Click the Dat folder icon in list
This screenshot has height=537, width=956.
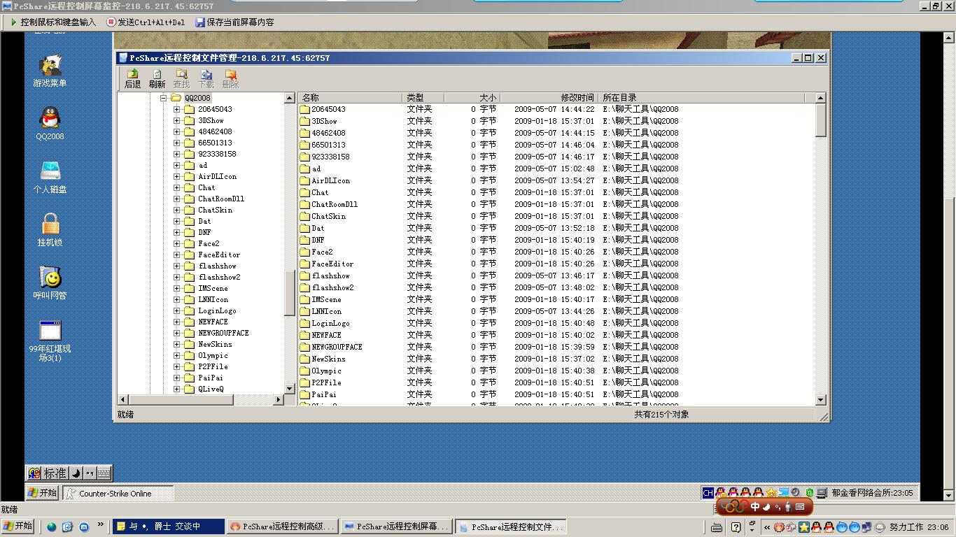tap(304, 228)
